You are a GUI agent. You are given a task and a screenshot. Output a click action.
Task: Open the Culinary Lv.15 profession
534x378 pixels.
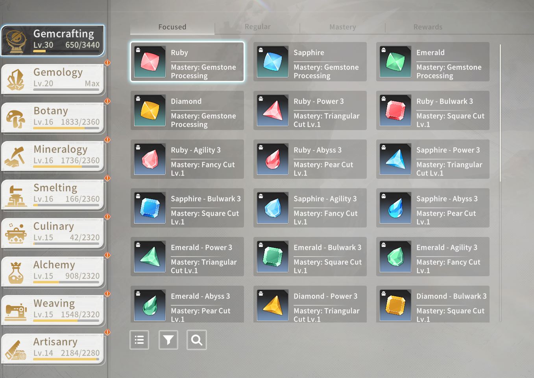53,233
